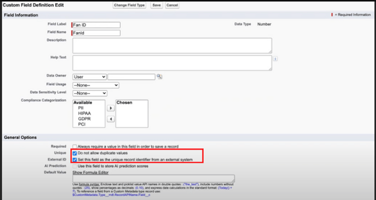Click the Change Field Type button
Viewport: 376px width, 200px height.
(x=129, y=5)
